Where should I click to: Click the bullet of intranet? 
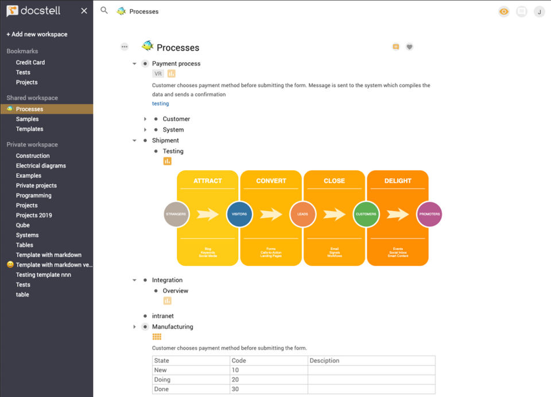(x=145, y=316)
